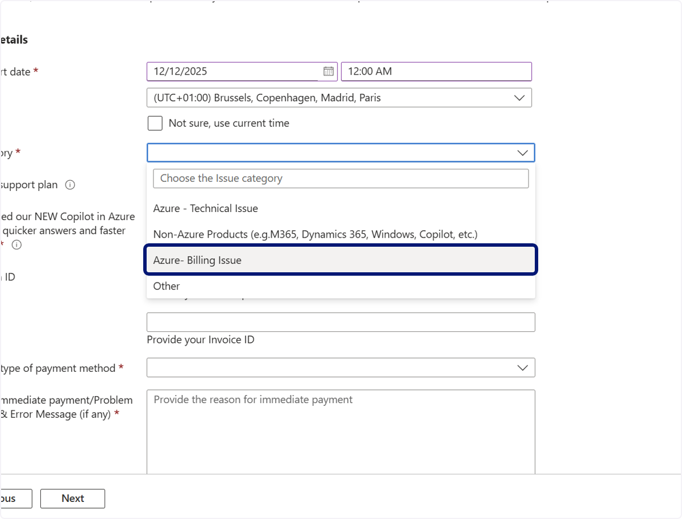The width and height of the screenshot is (682, 519).
Task: Click the 'Provide your Invoice ID' helper text
Action: tap(201, 340)
